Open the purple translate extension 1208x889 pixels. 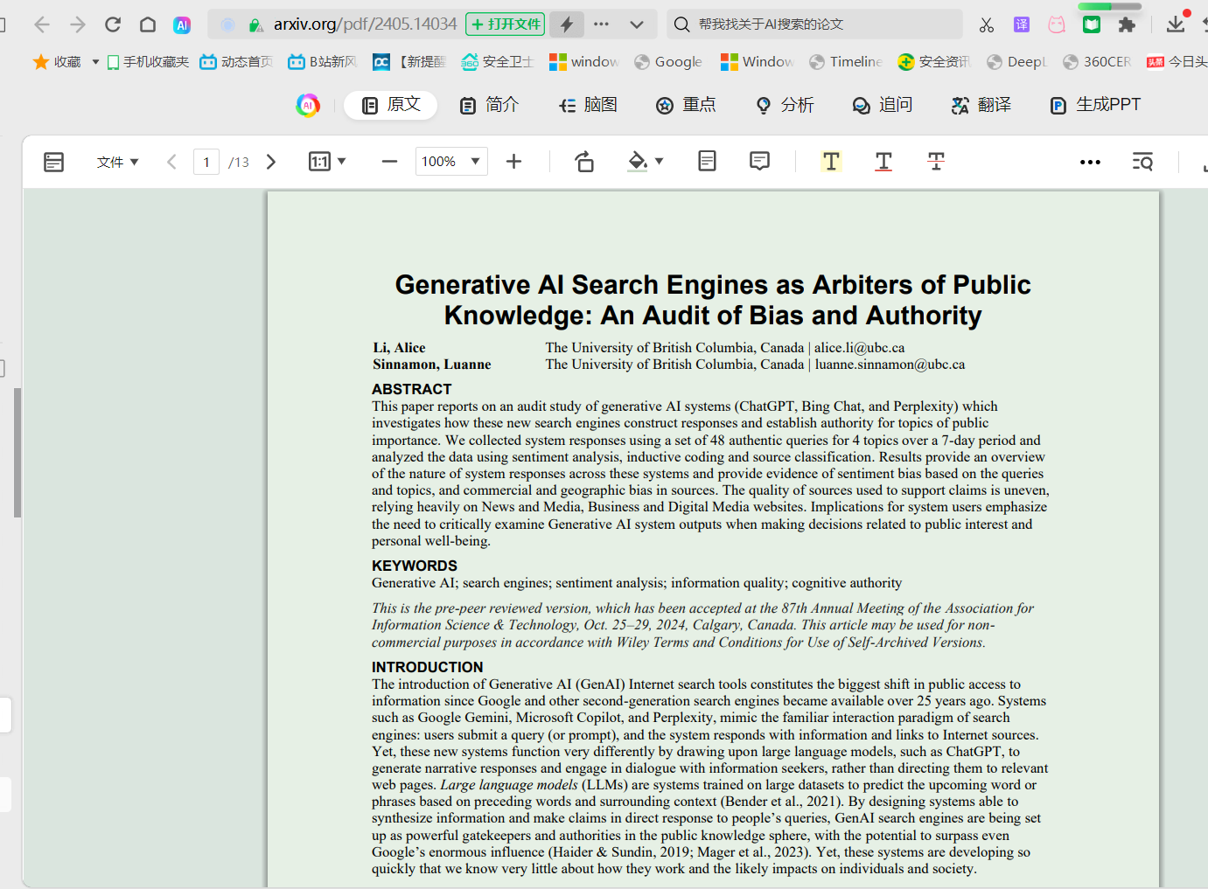coord(1022,24)
